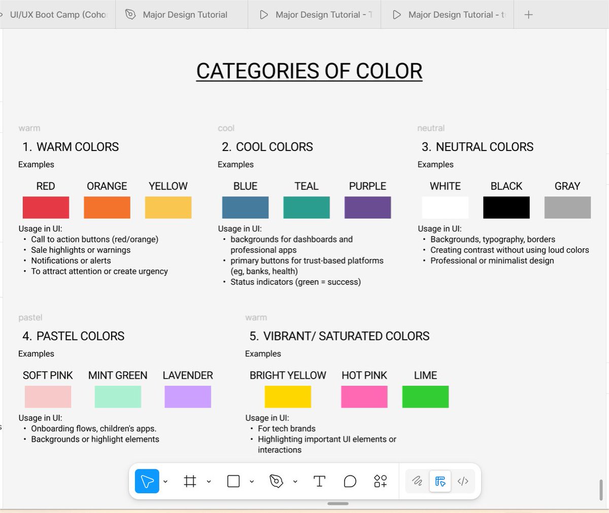The width and height of the screenshot is (609, 513).
Task: Switch to Design mode
Action: pyautogui.click(x=440, y=481)
